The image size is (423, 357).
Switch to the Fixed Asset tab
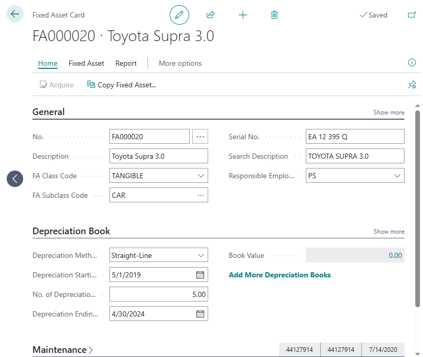tap(86, 63)
